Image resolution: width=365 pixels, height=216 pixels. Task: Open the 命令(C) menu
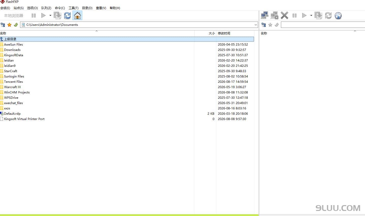60,8
